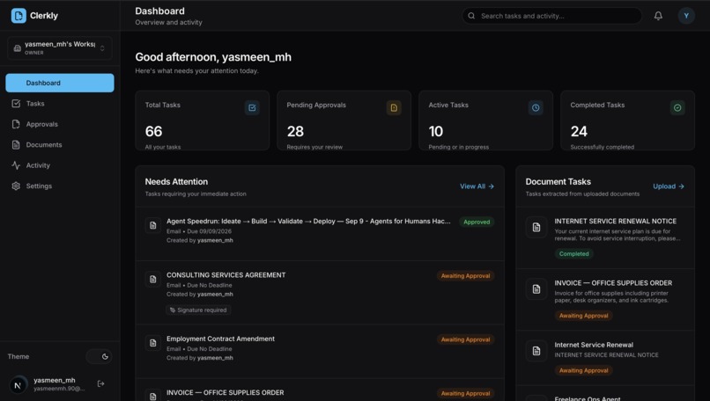Image resolution: width=710 pixels, height=401 pixels.
Task: Click the Document Tasks heading
Action: pyautogui.click(x=558, y=182)
